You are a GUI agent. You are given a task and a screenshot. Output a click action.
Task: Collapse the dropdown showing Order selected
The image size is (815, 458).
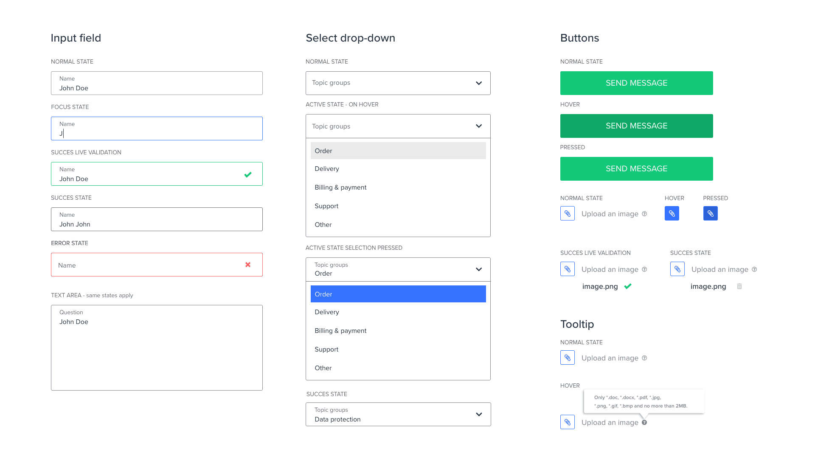click(x=479, y=269)
